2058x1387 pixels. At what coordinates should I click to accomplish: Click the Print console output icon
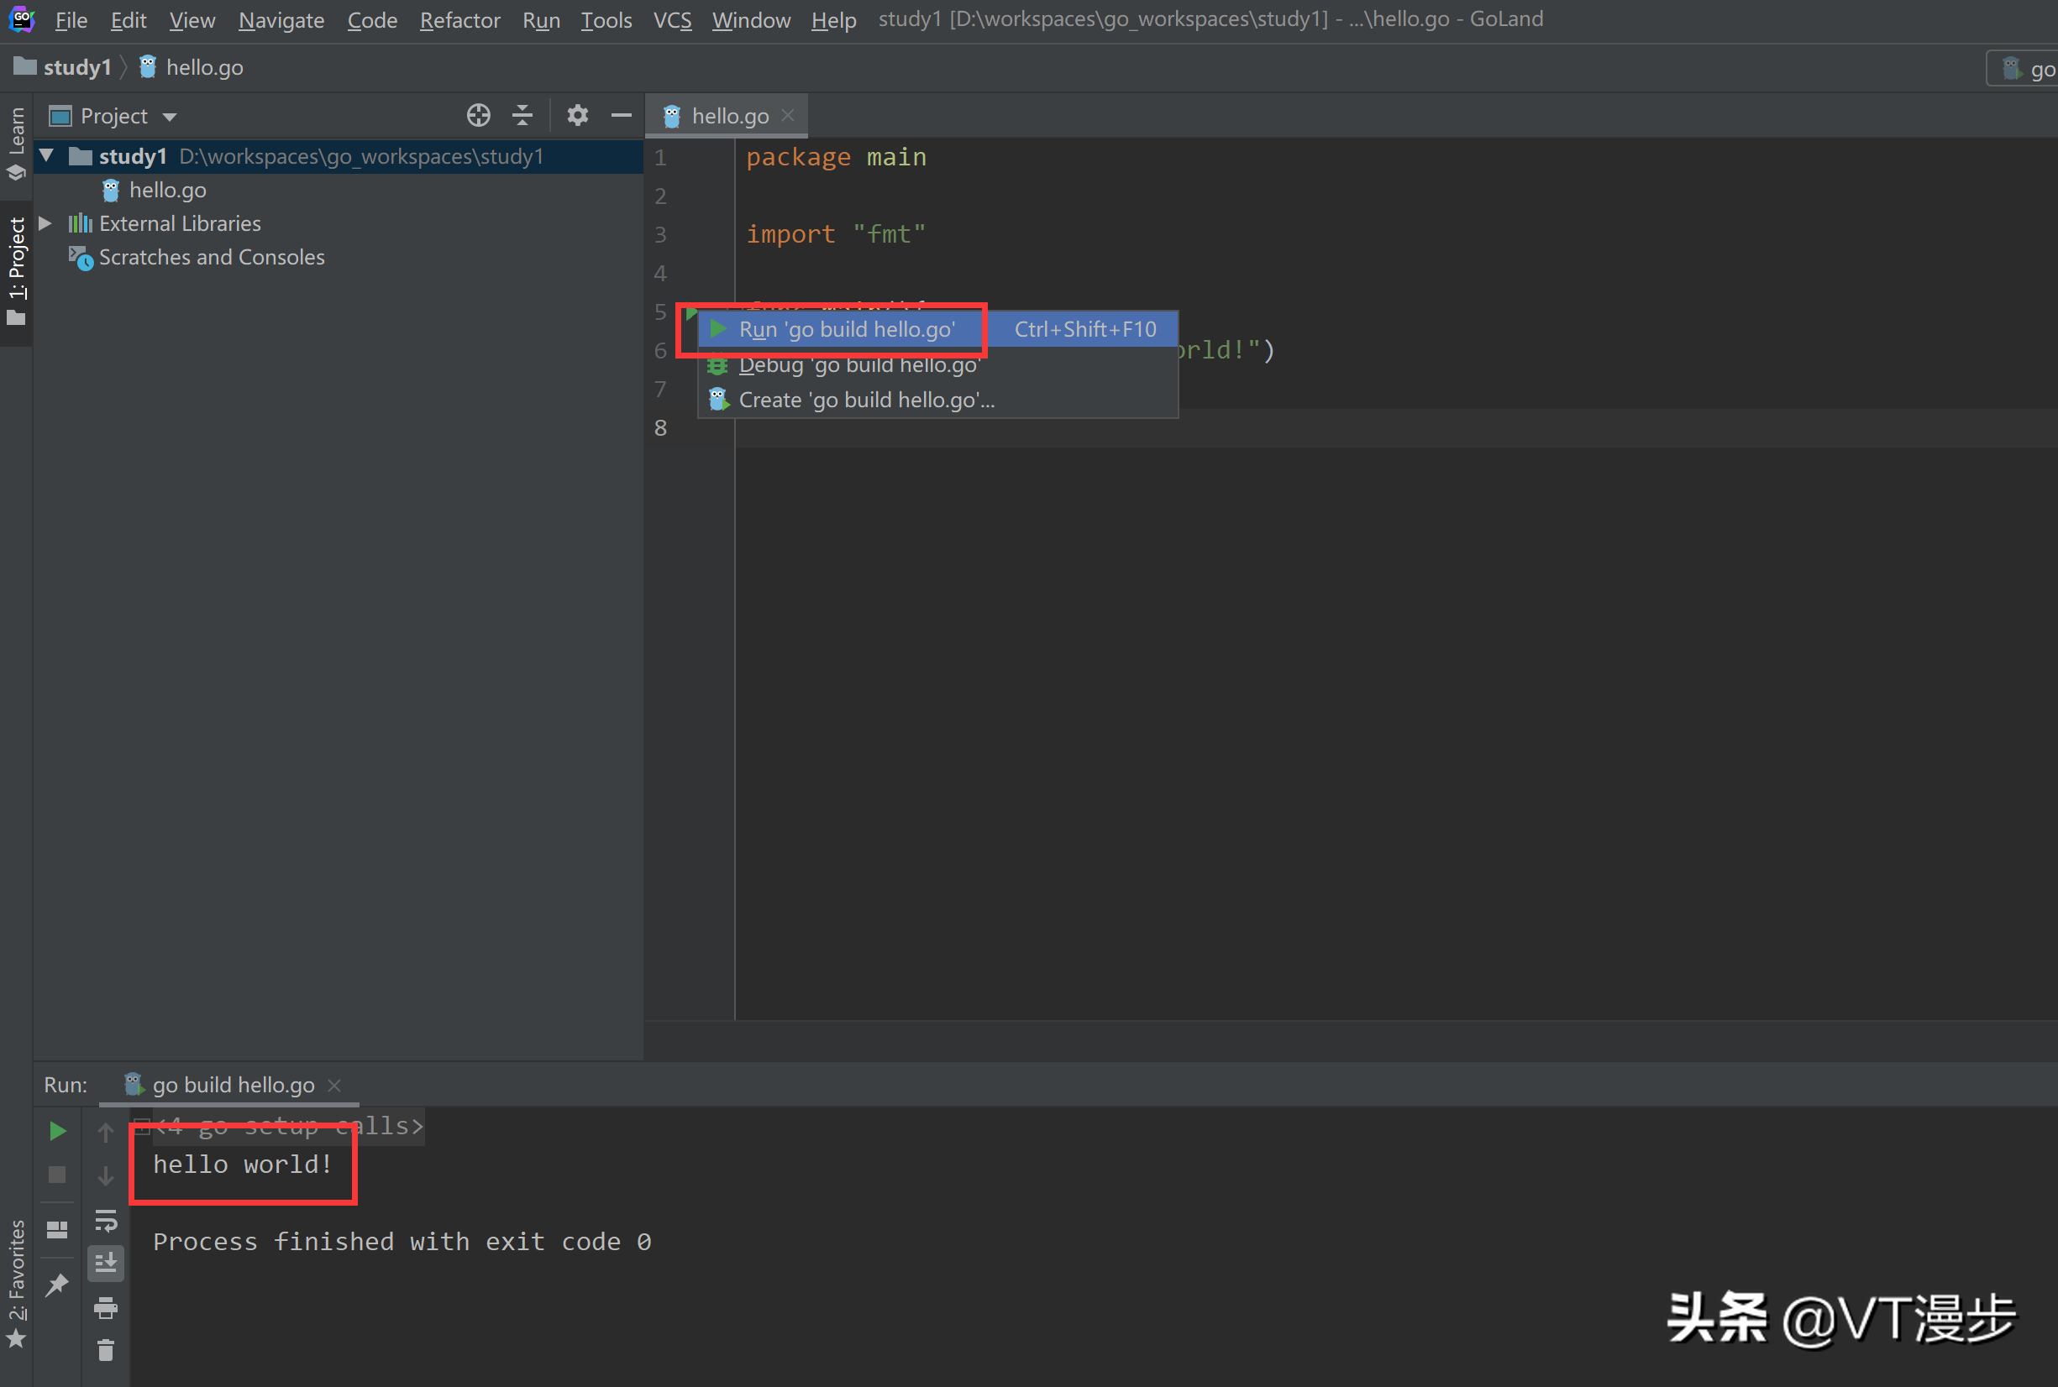pos(105,1307)
